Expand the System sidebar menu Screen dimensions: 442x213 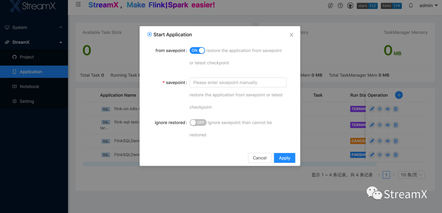(34, 27)
